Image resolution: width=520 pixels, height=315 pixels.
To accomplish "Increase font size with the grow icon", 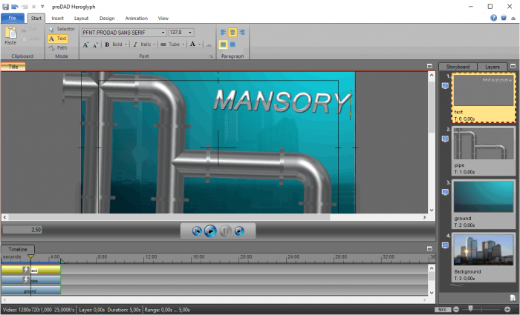I will [x=86, y=44].
